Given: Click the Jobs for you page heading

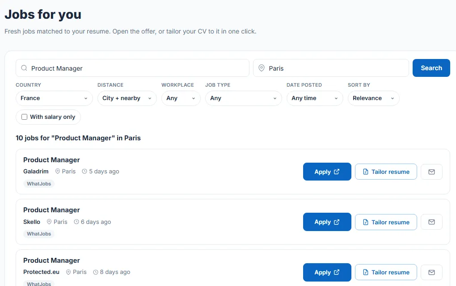Looking at the screenshot, I should pos(43,15).
